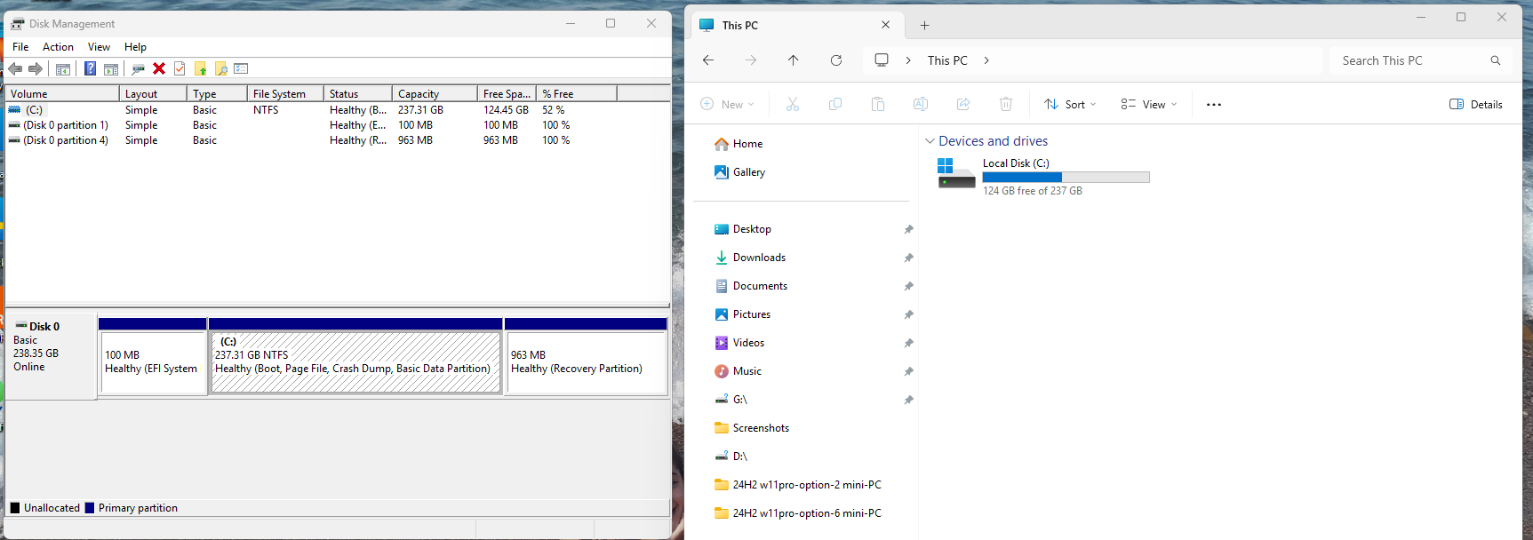Click the Share icon in File Explorer toolbar
Screen dimensions: 1533x540
(963, 104)
